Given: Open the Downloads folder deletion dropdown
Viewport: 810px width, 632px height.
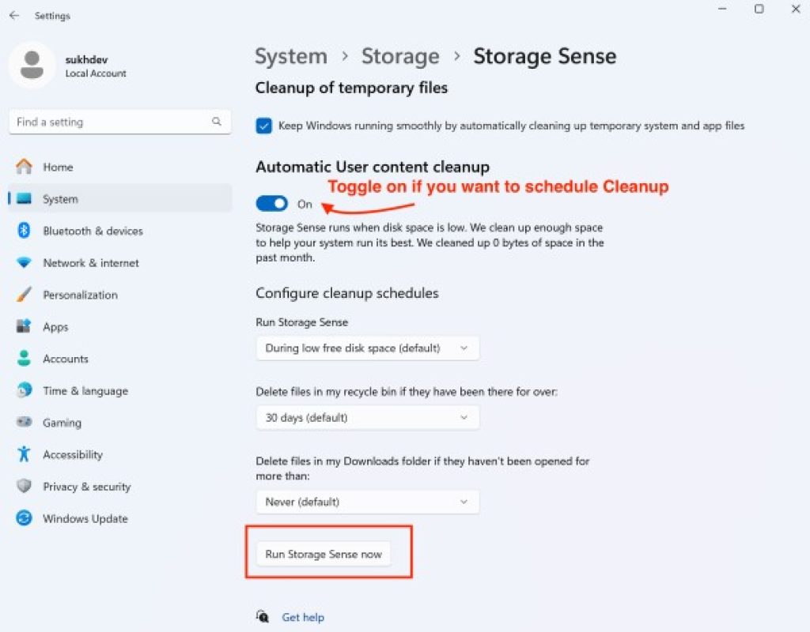Looking at the screenshot, I should coord(367,502).
